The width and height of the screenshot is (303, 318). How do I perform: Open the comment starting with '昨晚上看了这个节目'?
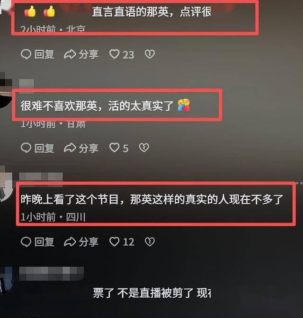(152, 199)
